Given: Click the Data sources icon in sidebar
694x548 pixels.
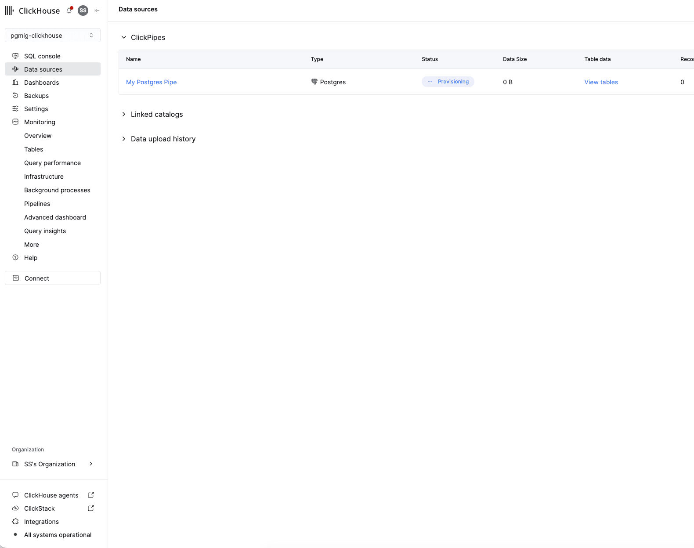Looking at the screenshot, I should click(15, 69).
